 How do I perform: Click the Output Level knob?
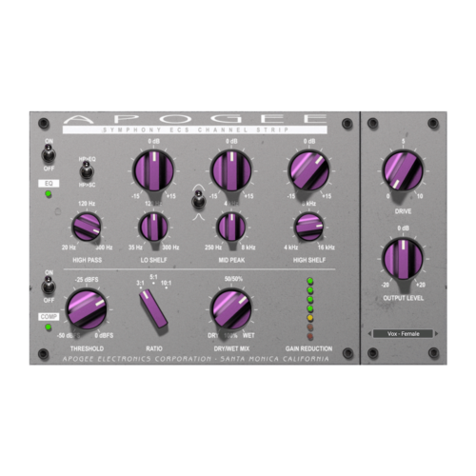[403, 259]
